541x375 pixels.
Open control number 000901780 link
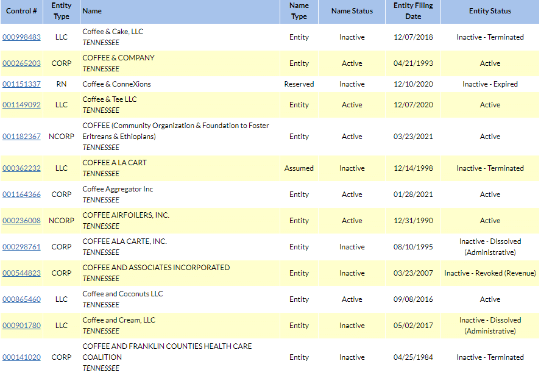point(21,326)
